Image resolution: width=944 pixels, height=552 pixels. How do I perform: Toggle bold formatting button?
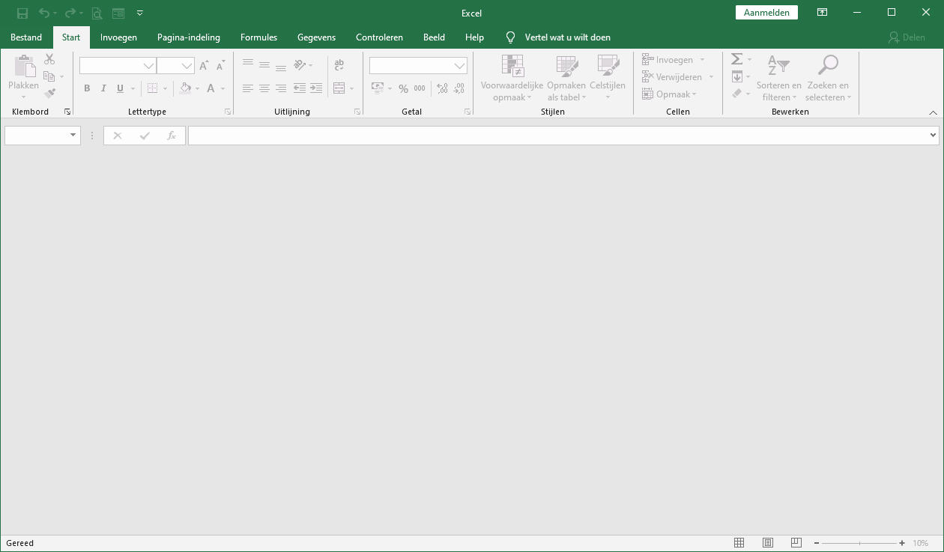87,88
